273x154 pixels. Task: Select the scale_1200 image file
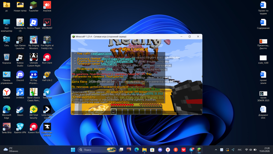coord(263,60)
